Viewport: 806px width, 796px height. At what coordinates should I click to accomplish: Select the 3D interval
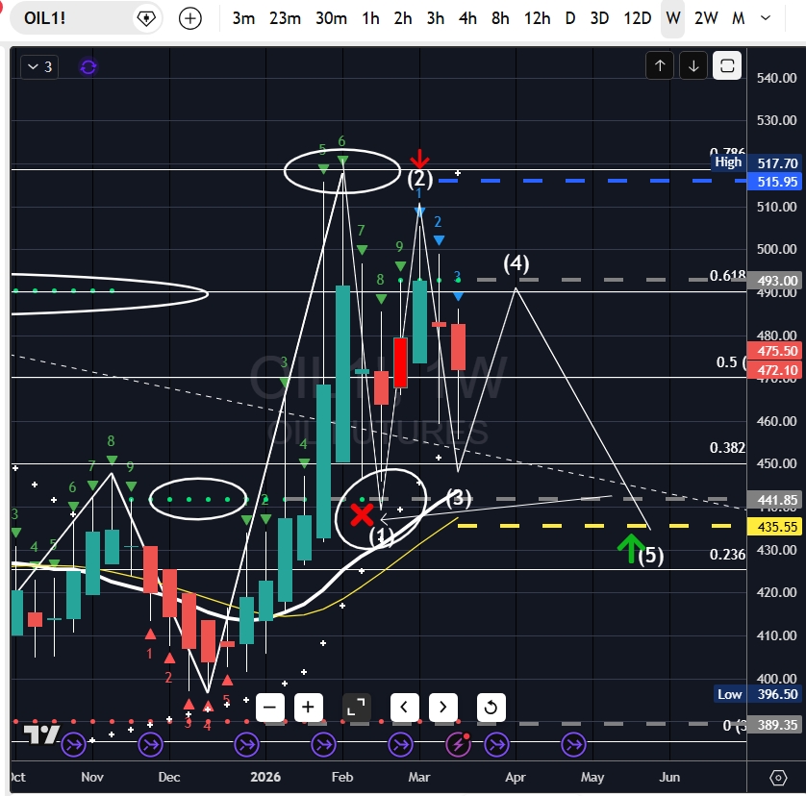click(599, 18)
